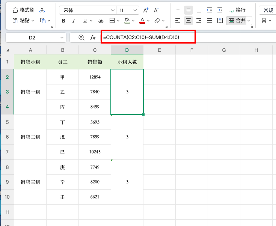Screen dimensions: 276x226
Task: Open the Underline style dropdown arrow
Action: (91, 21)
